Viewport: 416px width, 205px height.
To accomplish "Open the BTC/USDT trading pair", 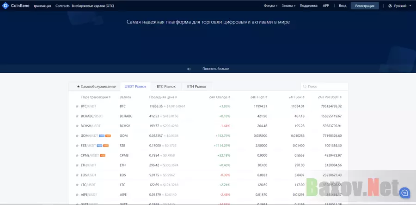I will pyautogui.click(x=88, y=106).
